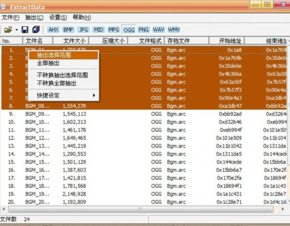Viewport: 290px width, 226px height.
Task: Select row BGM_12 in file list
Action: click(x=144, y=138)
